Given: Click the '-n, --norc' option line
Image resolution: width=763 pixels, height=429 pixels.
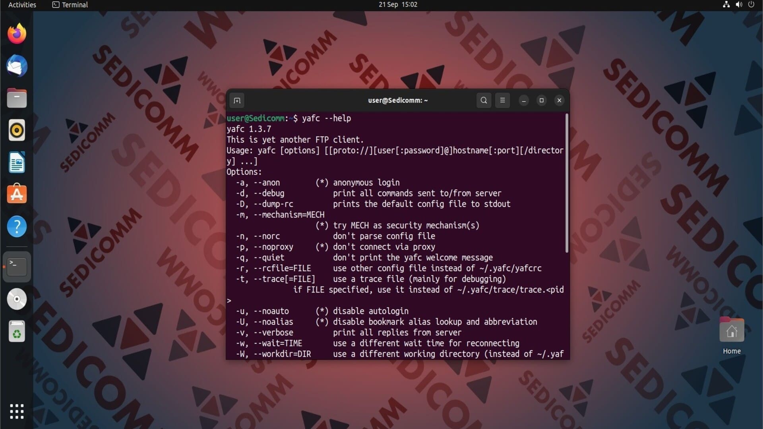Looking at the screenshot, I should pos(335,236).
